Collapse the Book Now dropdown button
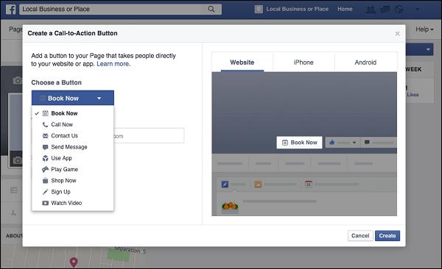Image resolution: width=442 pixels, height=269 pixels. [73, 98]
